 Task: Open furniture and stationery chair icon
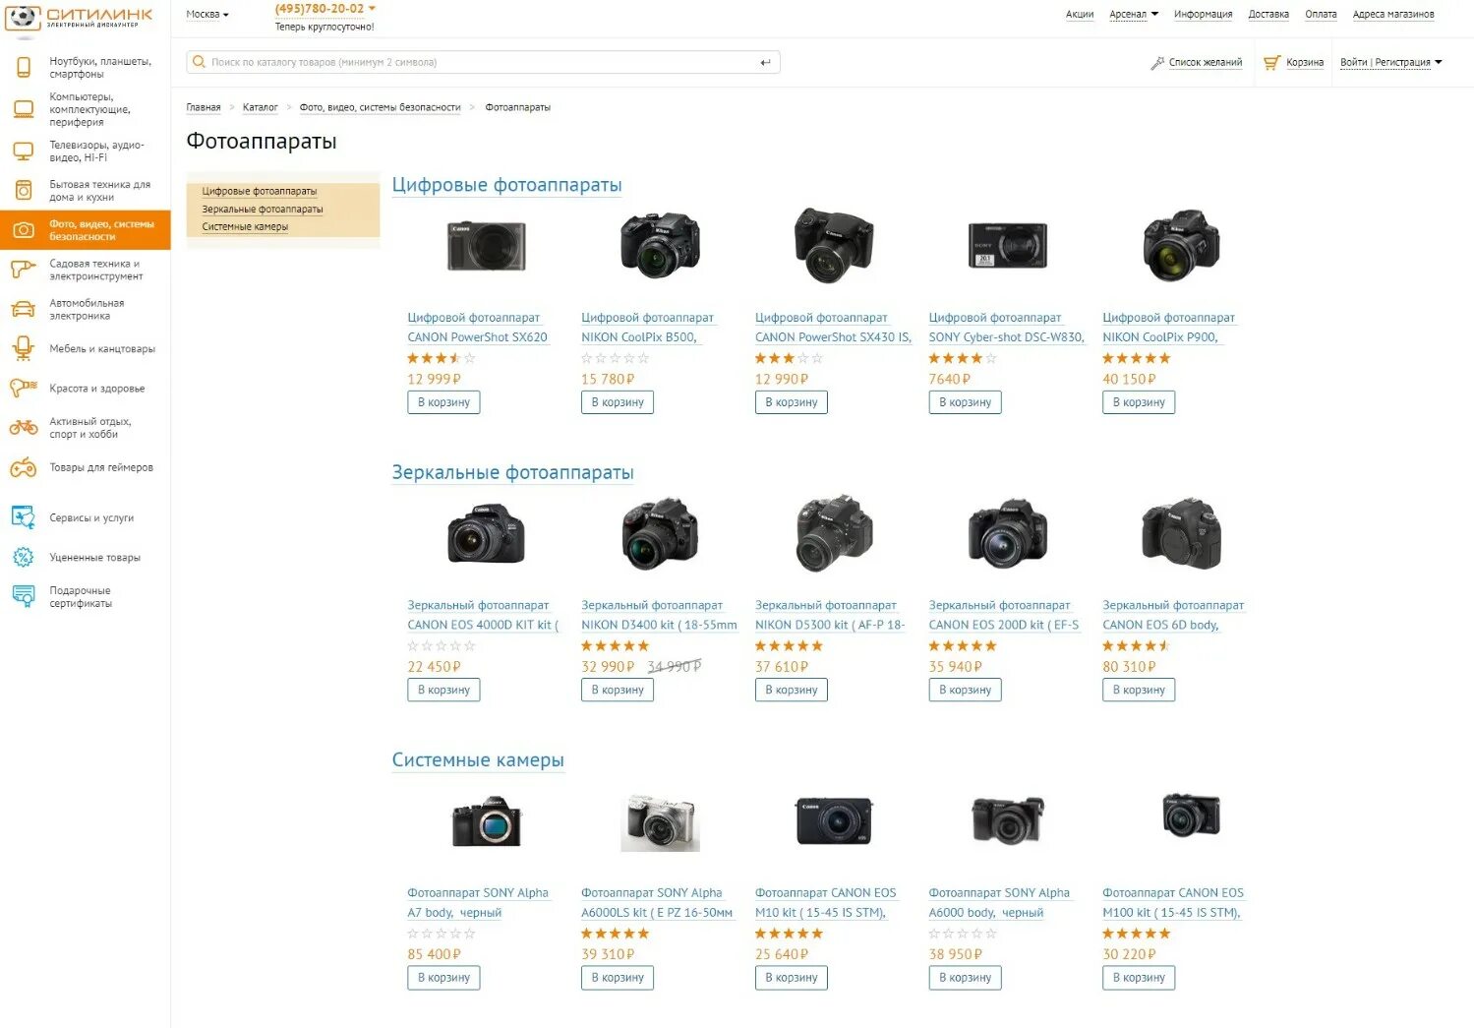pos(24,348)
